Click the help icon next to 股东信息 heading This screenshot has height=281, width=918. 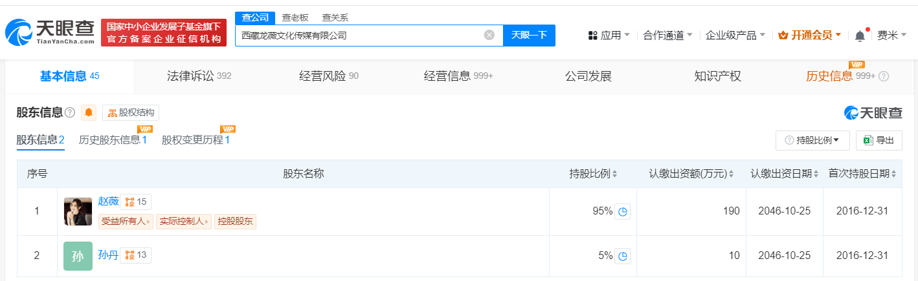point(70,113)
